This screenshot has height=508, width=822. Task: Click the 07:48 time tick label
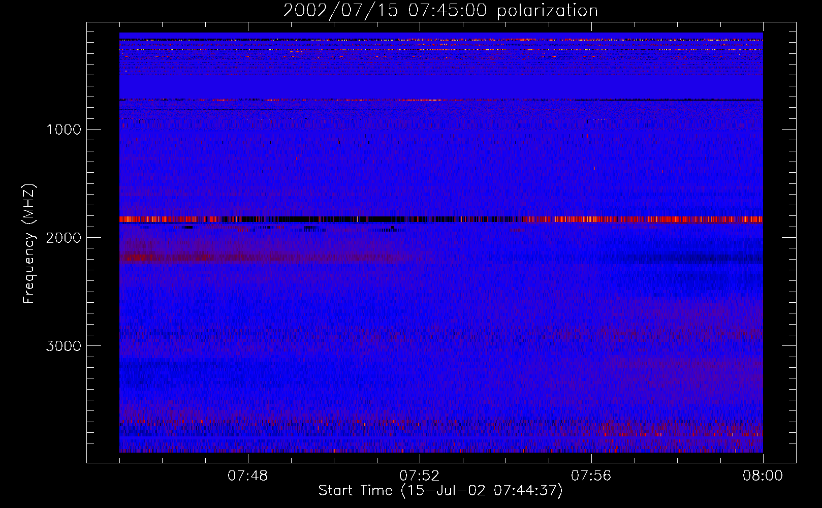tap(247, 476)
